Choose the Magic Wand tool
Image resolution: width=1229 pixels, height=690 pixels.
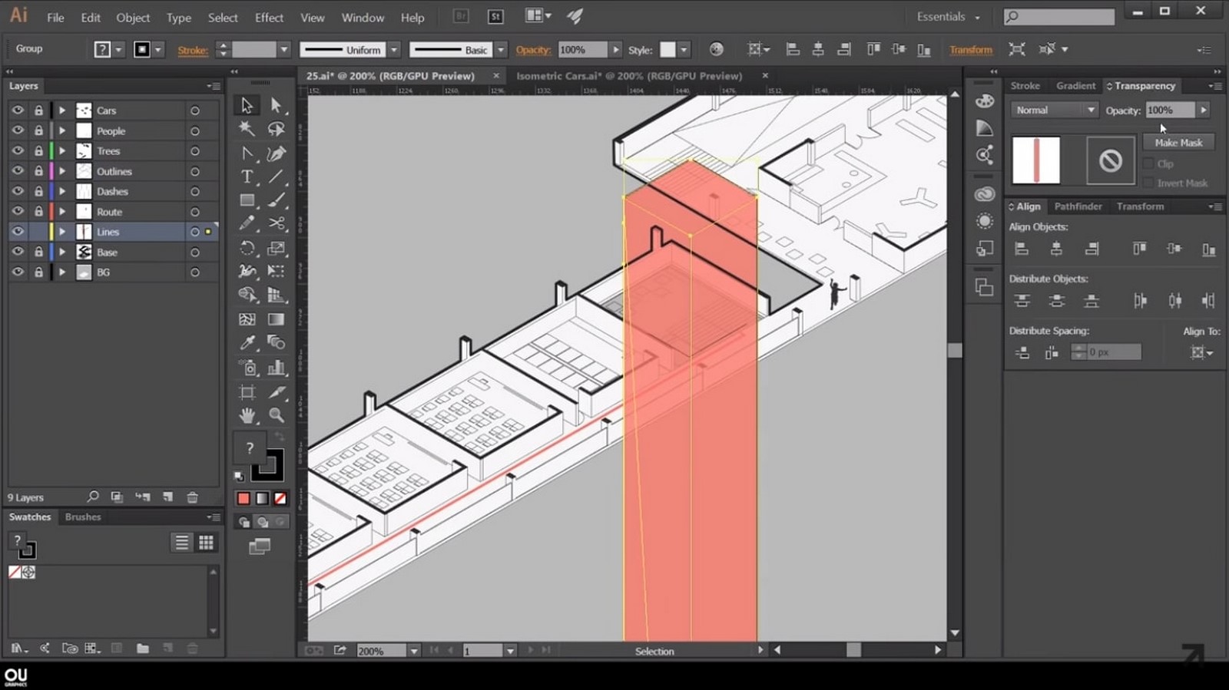tap(247, 129)
